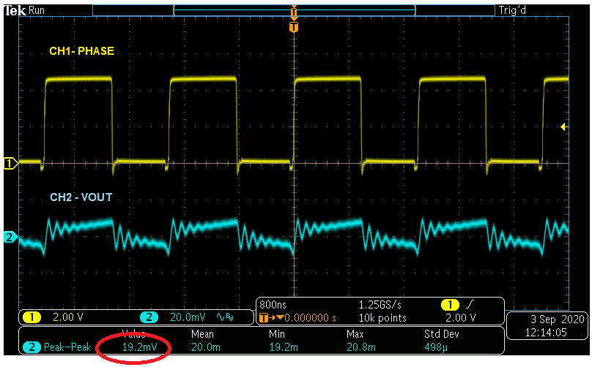
Task: Click the 12:14:05 time display
Action: [546, 333]
